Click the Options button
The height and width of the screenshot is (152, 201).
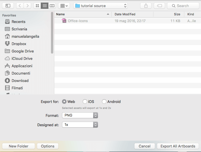coord(48,146)
